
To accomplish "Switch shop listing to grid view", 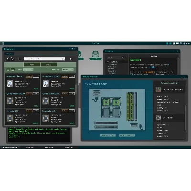I will pos(8,70).
